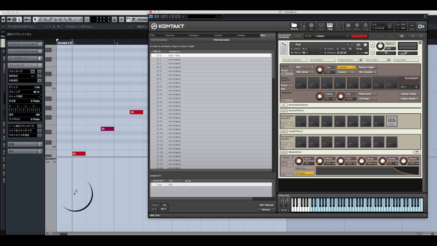Open the Group 1 samples dropdown
Viewport: 437px width, 246px height.
(331, 36)
